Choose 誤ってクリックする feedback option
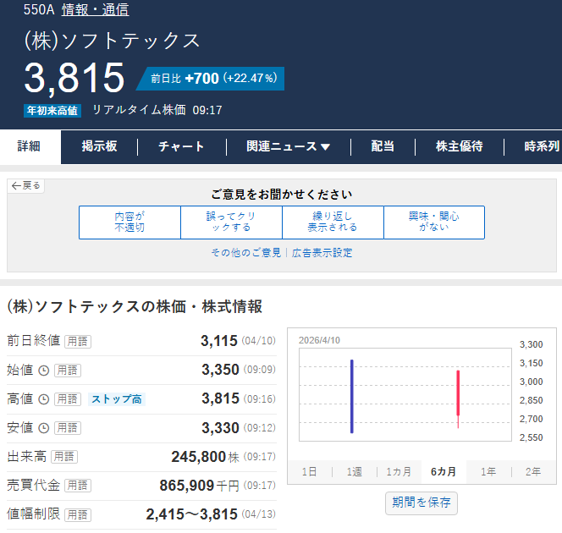The image size is (562, 533). (232, 222)
